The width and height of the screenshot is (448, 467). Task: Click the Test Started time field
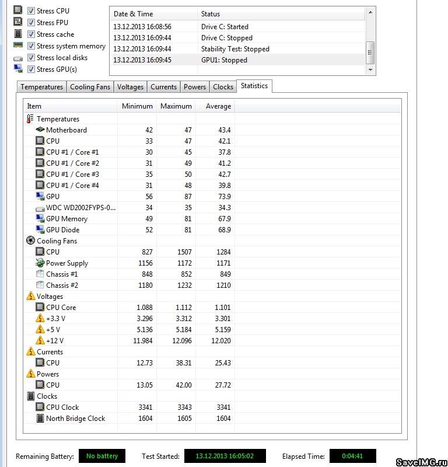point(225,456)
